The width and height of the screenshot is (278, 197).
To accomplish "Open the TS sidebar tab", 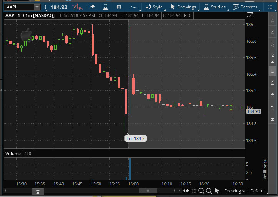I will pyautogui.click(x=273, y=33).
